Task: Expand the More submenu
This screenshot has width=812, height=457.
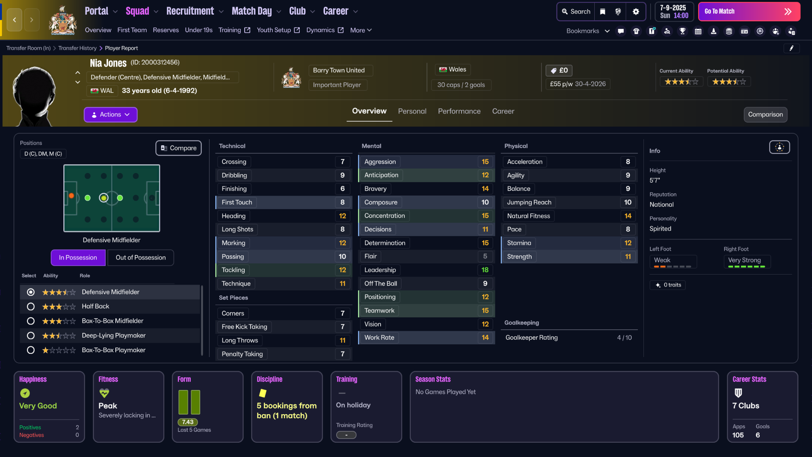Action: pyautogui.click(x=360, y=30)
